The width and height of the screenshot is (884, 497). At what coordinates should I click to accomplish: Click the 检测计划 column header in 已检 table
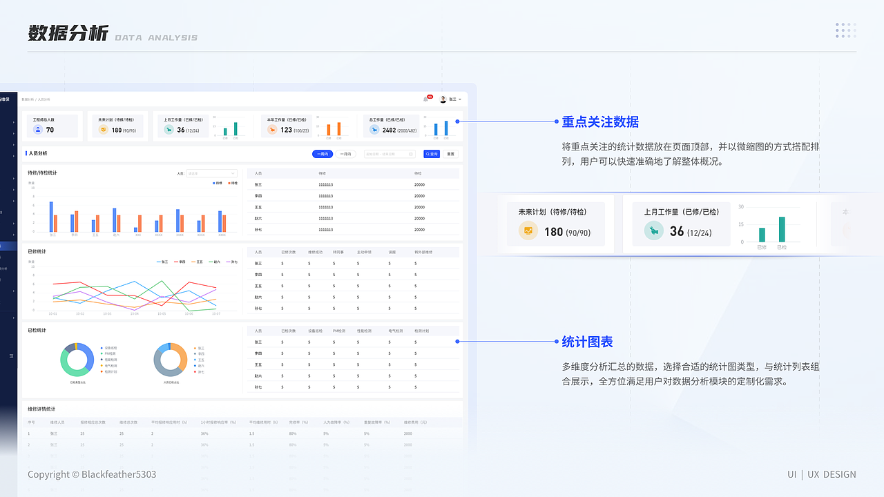point(422,331)
